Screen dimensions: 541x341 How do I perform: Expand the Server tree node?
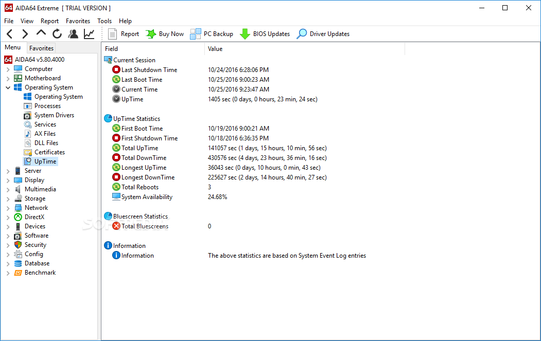tap(8, 171)
